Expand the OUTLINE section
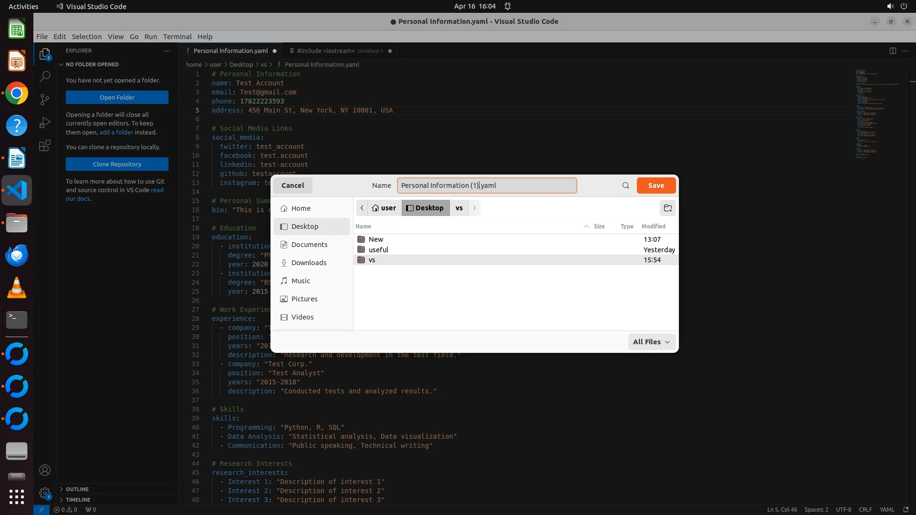 point(77,489)
